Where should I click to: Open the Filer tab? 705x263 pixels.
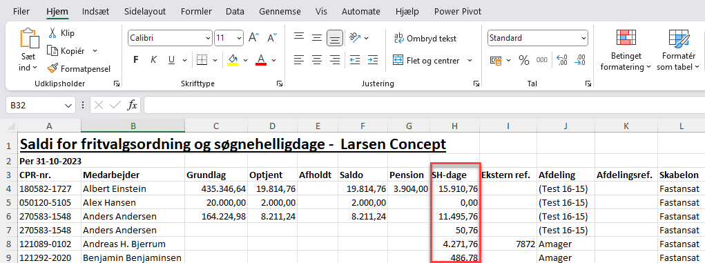pos(21,12)
